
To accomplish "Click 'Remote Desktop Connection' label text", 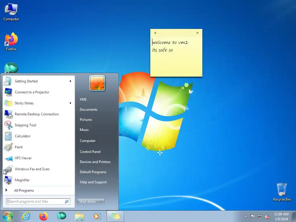I will 37,114.
